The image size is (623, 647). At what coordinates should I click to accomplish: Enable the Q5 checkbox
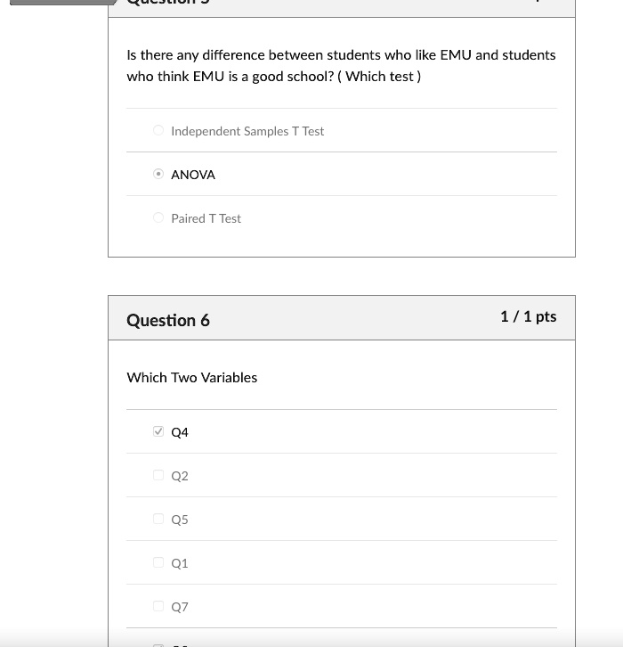coord(158,520)
